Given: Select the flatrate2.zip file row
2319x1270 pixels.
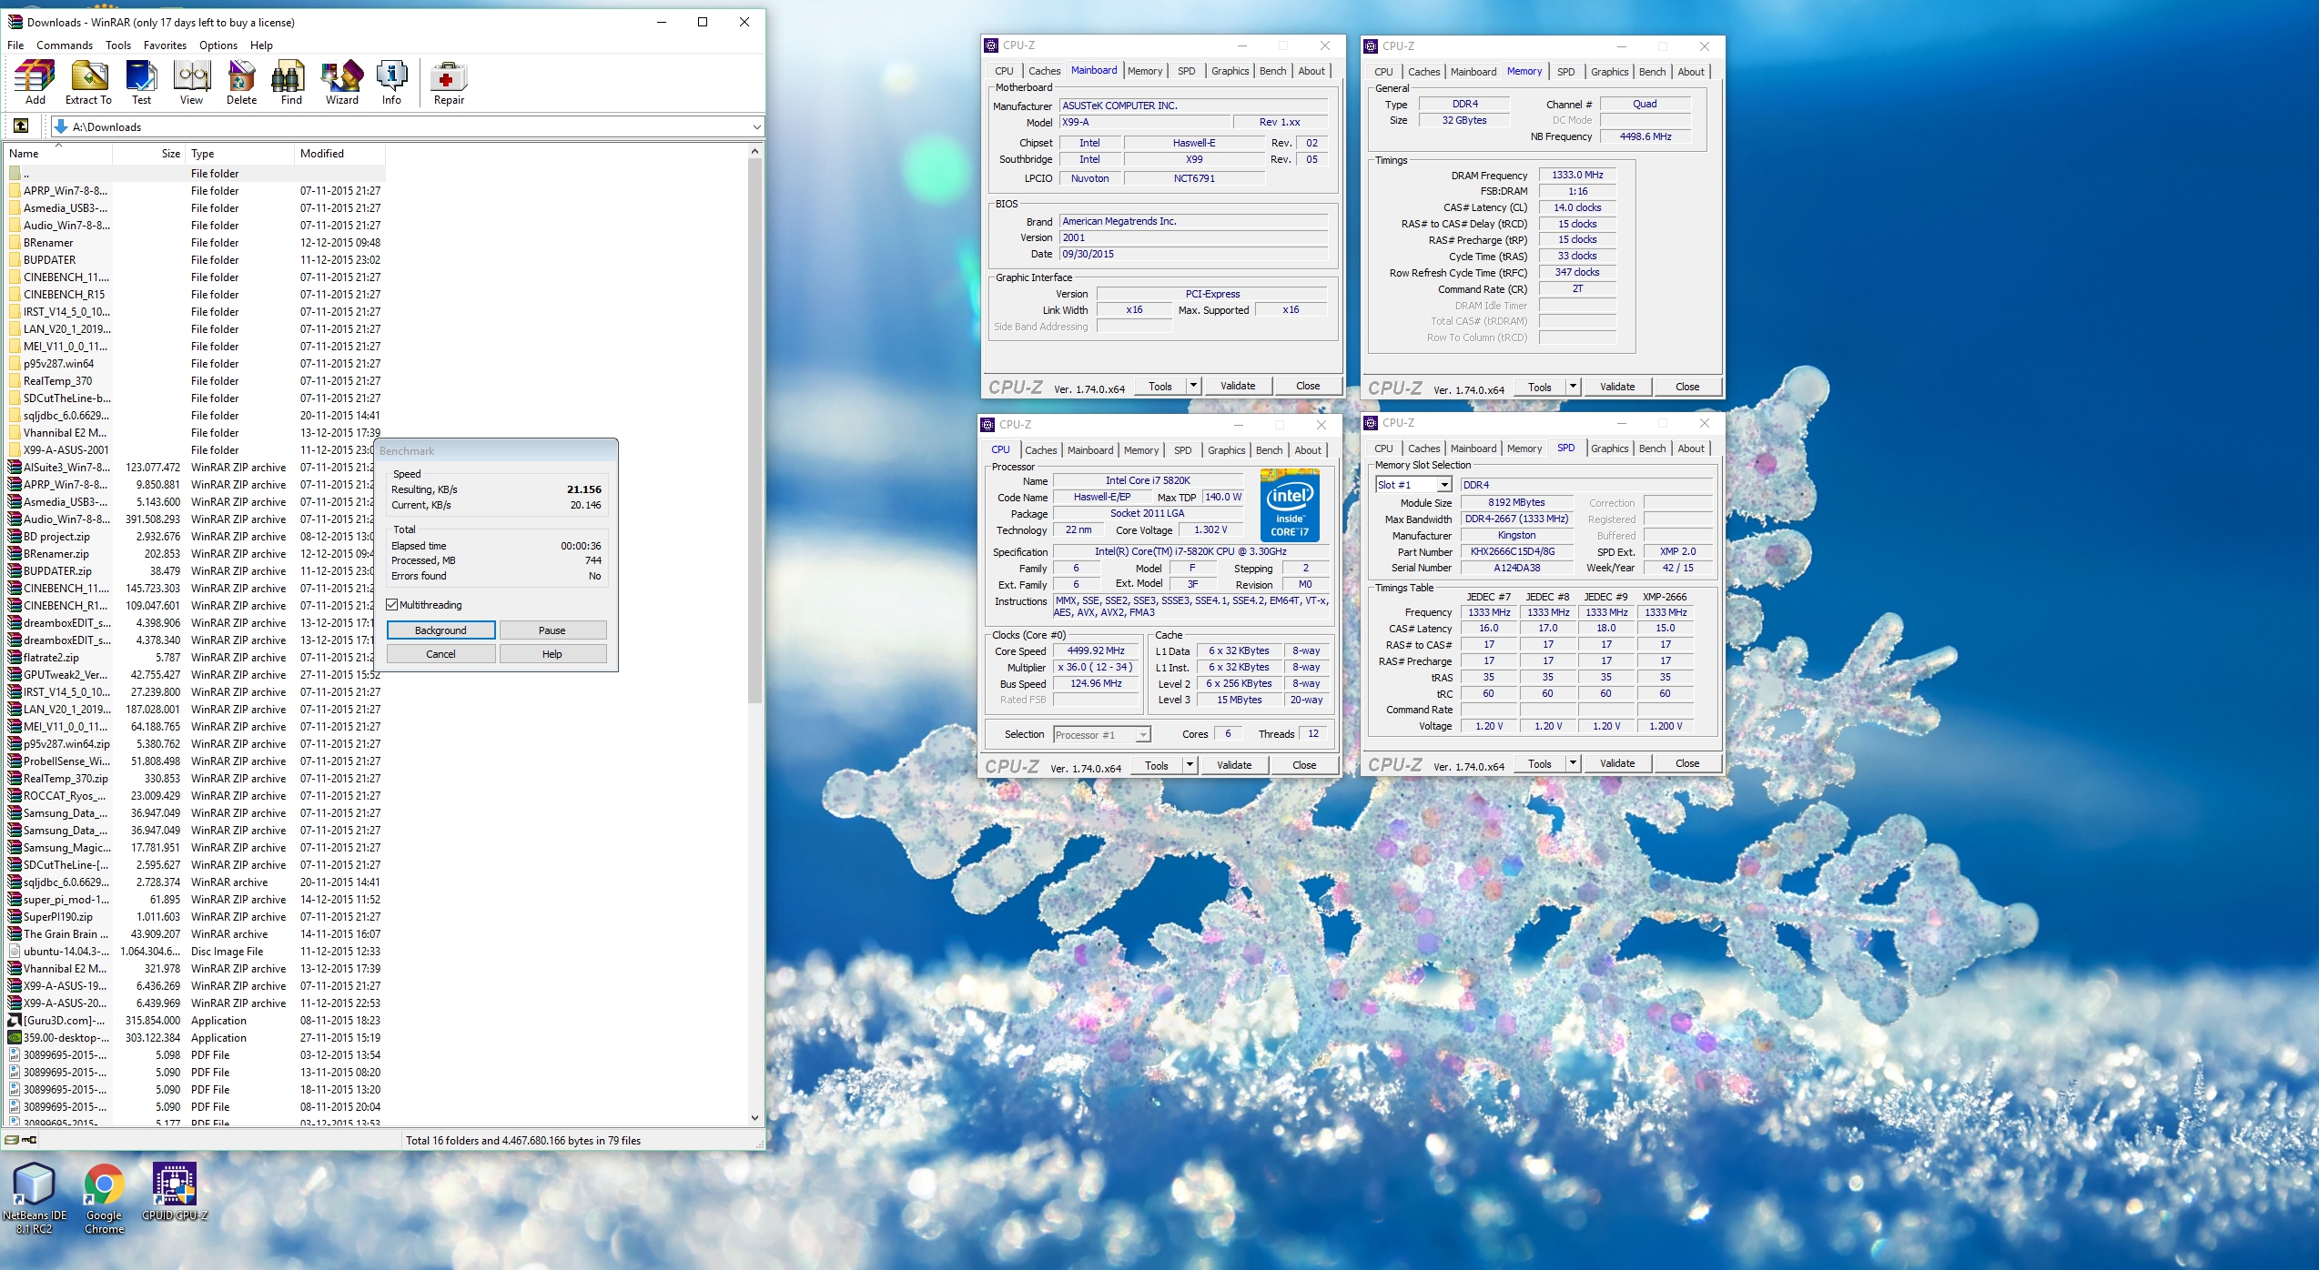Looking at the screenshot, I should [x=196, y=658].
